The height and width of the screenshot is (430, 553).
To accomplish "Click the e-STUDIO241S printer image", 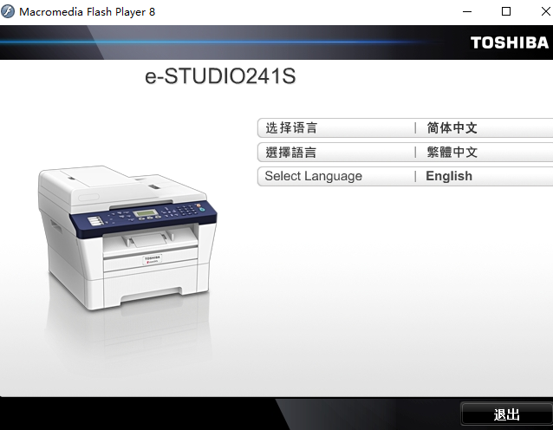I will pyautogui.click(x=127, y=238).
